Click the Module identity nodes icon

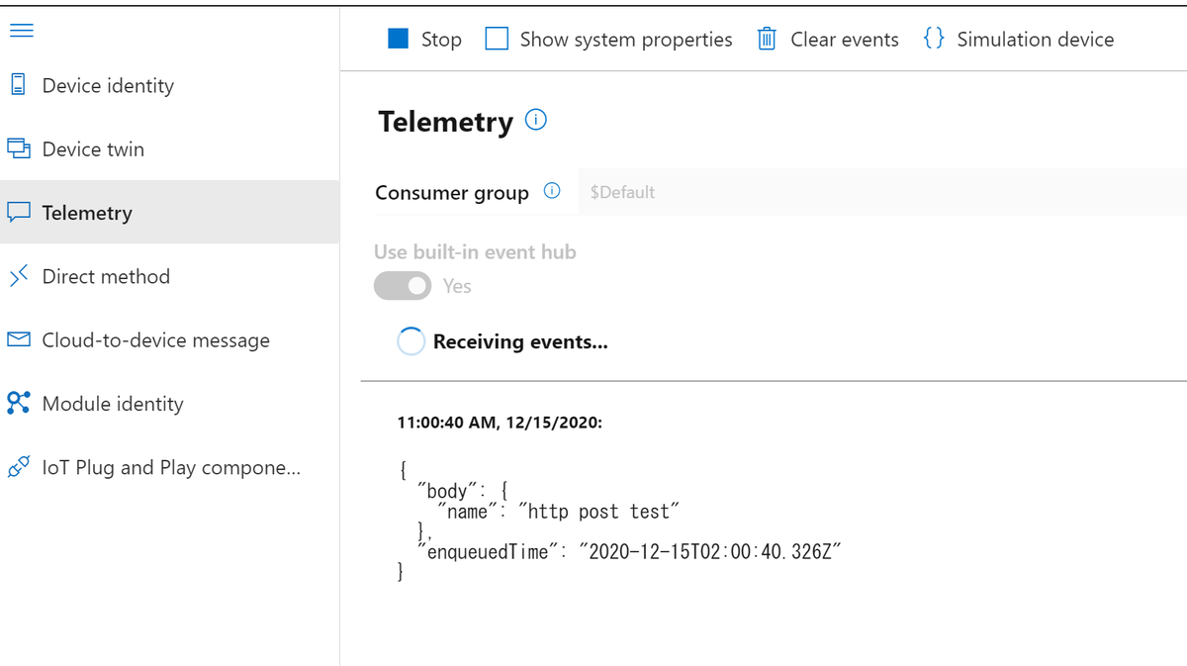19,403
